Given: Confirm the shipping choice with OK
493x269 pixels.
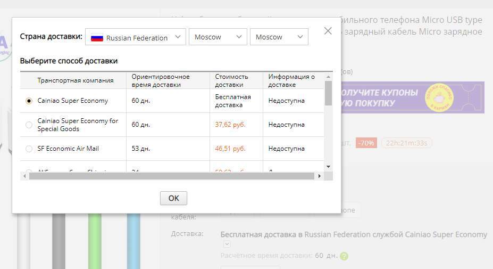Looking at the screenshot, I should pyautogui.click(x=173, y=198).
